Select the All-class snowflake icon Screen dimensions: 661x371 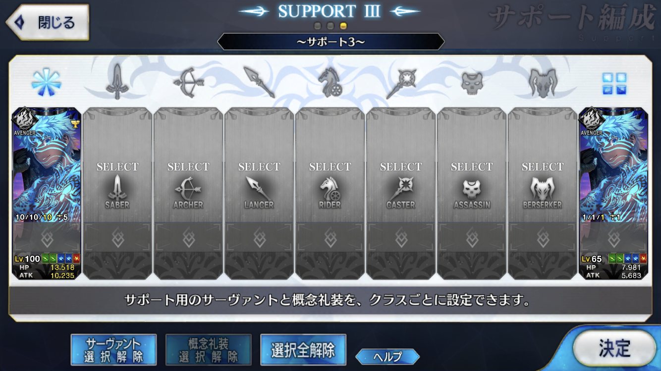coord(46,82)
